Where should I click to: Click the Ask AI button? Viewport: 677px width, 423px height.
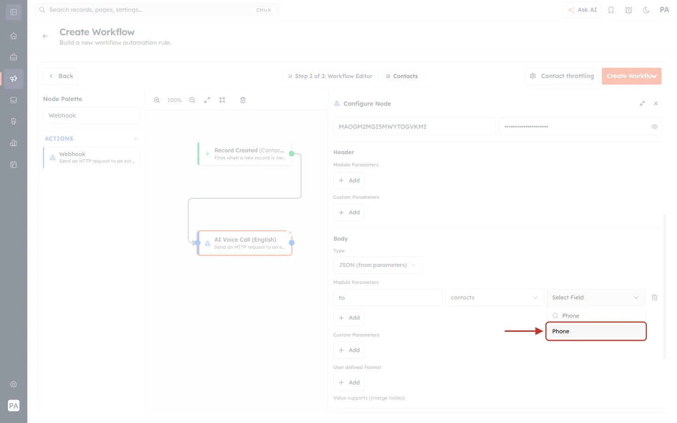click(x=582, y=10)
